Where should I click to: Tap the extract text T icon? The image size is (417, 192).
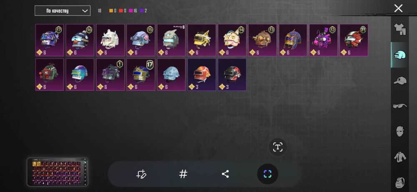[x=278, y=147]
